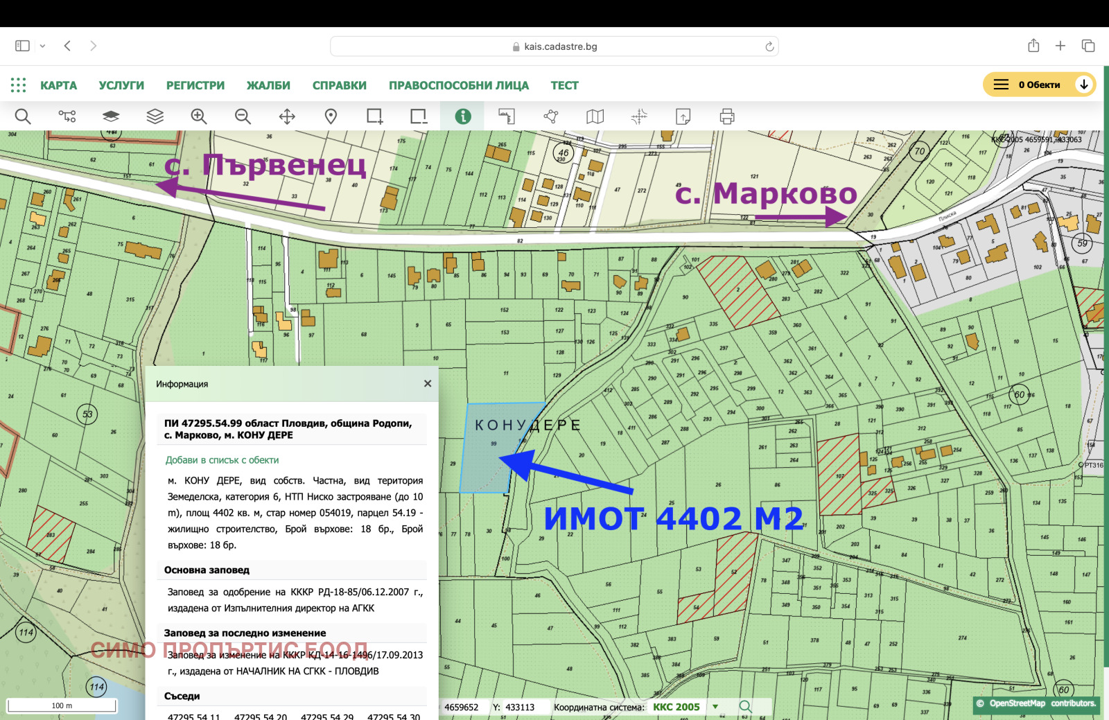Toggle the Safari sidebar panel
Screen dimensions: 1109x720
click(x=21, y=45)
